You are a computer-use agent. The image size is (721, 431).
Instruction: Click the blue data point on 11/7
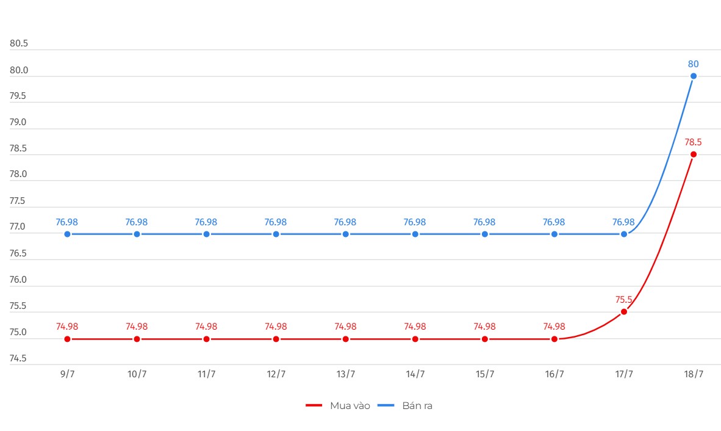[206, 234]
